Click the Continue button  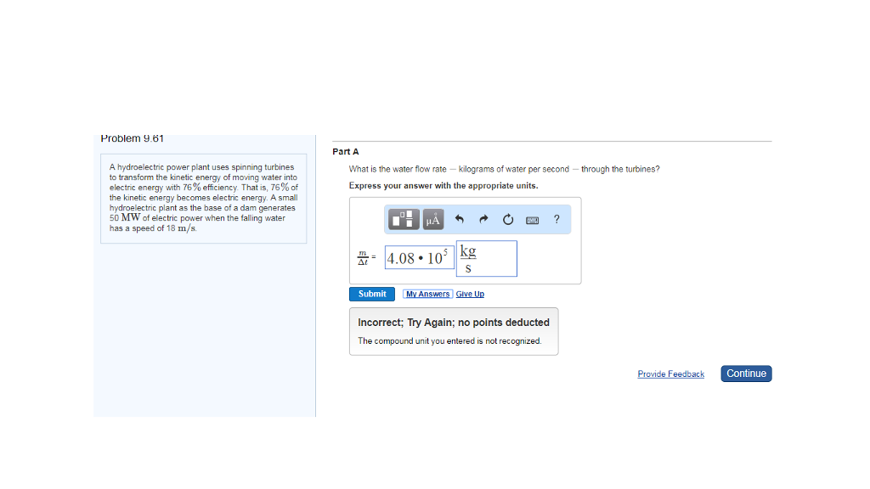point(745,374)
